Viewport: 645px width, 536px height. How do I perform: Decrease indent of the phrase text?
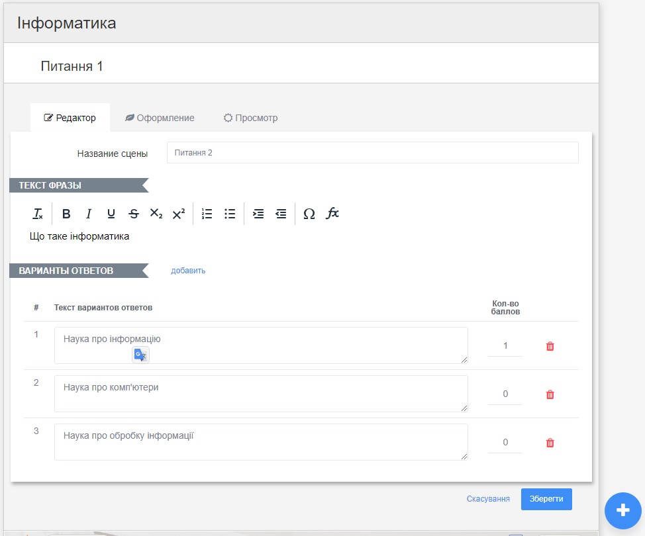(x=280, y=213)
